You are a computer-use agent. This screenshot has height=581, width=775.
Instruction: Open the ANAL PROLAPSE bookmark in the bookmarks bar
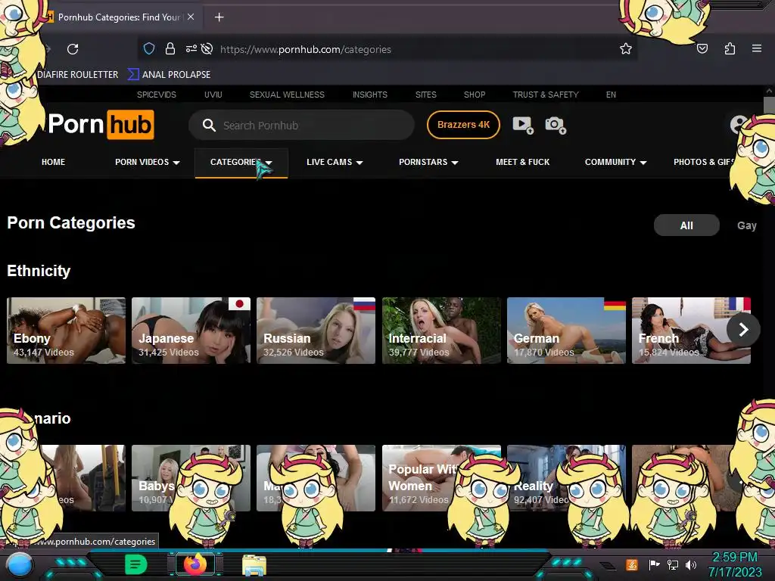(x=170, y=75)
